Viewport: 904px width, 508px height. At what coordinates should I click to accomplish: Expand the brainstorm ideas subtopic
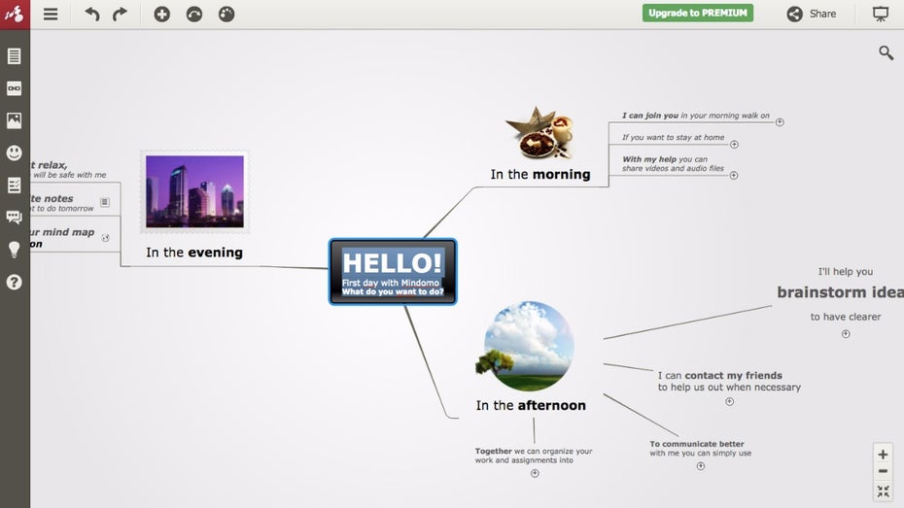tap(846, 334)
